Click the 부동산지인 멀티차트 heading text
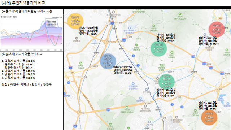This screenshot has width=231, height=130. point(27,11)
